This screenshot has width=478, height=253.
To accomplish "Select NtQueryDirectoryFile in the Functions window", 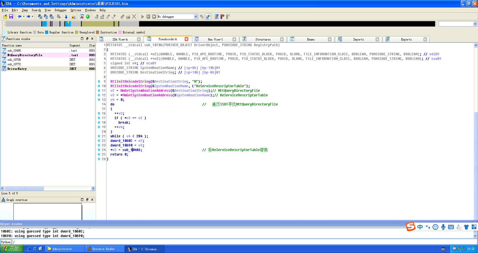I will [48, 55].
